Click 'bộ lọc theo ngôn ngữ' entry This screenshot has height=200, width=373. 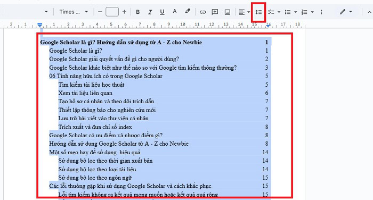tap(95, 178)
